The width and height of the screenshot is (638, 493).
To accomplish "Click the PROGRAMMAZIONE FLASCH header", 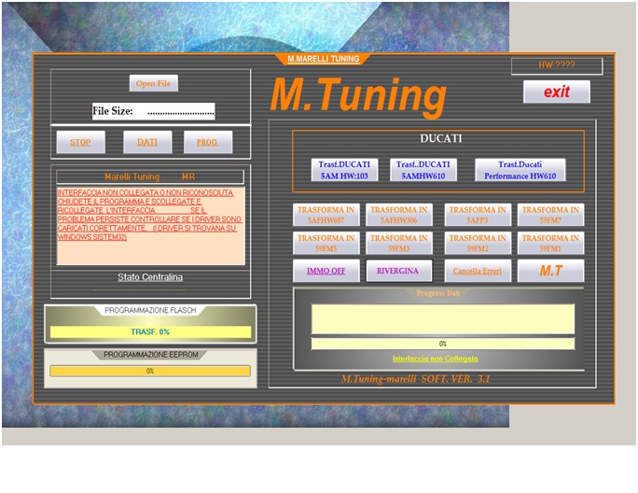I will pyautogui.click(x=150, y=311).
